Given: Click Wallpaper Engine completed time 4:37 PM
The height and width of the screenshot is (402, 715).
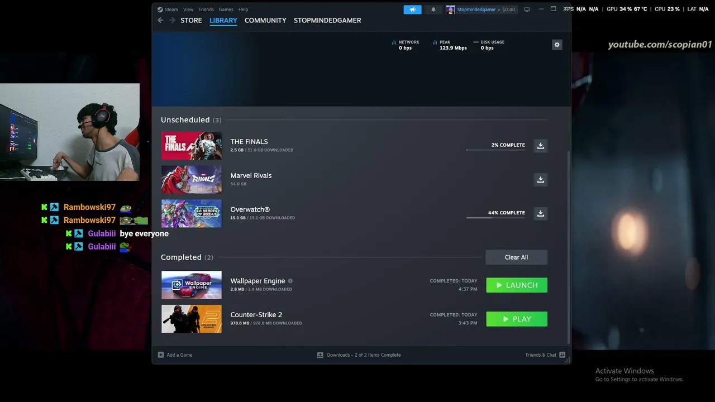Looking at the screenshot, I should pyautogui.click(x=468, y=289).
